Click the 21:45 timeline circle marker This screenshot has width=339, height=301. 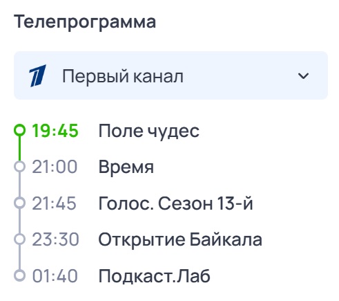(x=19, y=203)
